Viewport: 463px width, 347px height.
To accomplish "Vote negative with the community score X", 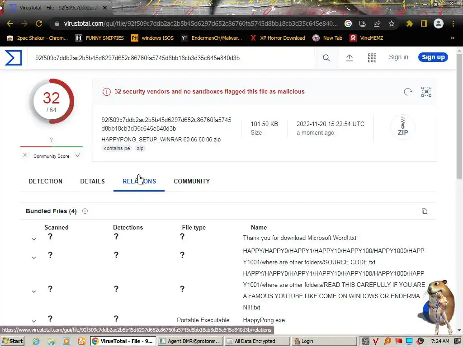I will 25,155.
